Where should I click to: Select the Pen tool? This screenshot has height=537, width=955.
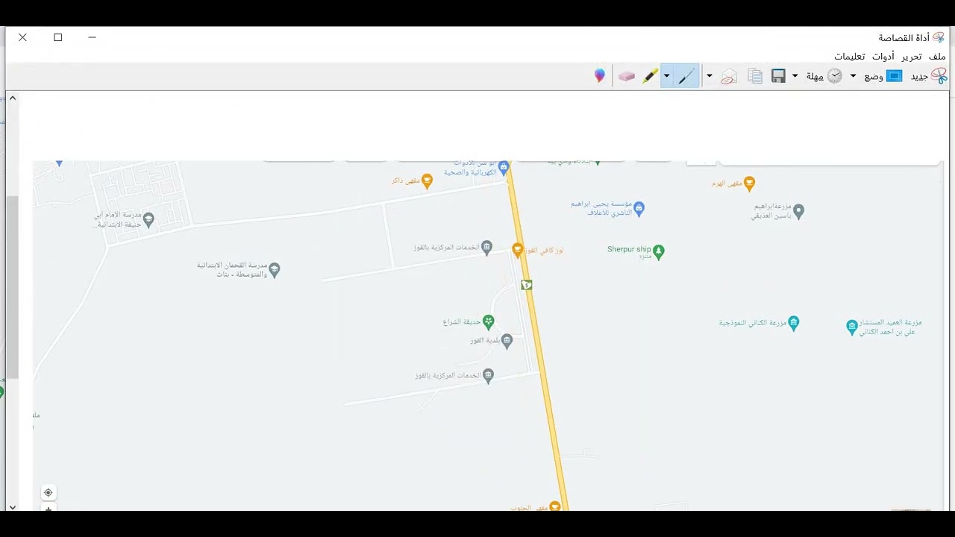(686, 76)
